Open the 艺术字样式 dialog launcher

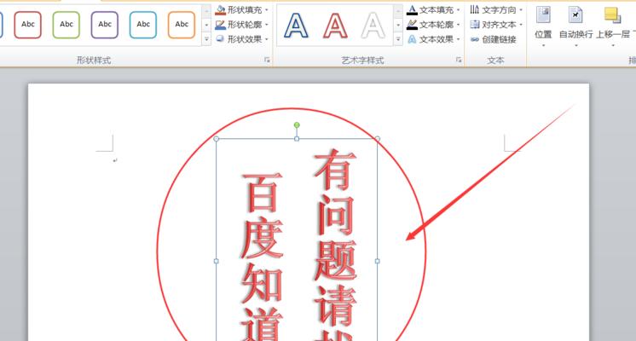click(459, 60)
